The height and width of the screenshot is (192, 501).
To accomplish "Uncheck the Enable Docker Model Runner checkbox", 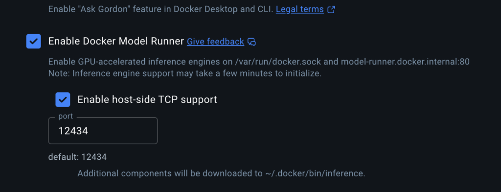I will [34, 41].
